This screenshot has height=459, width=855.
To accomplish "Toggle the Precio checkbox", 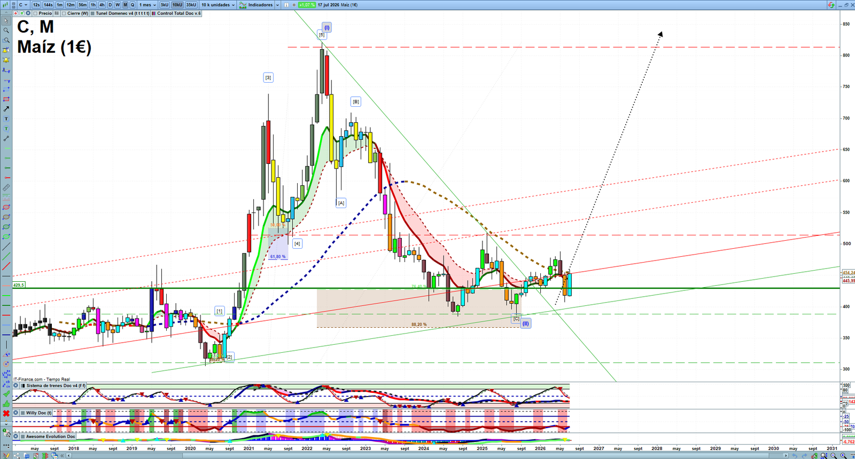I will click(x=35, y=13).
